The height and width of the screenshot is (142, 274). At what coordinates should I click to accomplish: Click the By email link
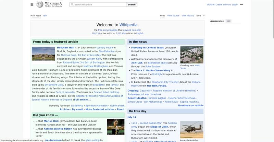pos(77,109)
